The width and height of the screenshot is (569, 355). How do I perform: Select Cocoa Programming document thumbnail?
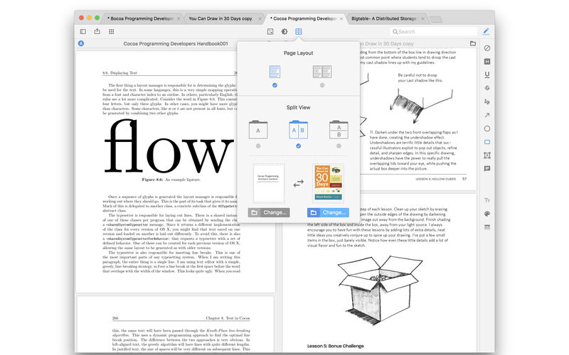269,183
